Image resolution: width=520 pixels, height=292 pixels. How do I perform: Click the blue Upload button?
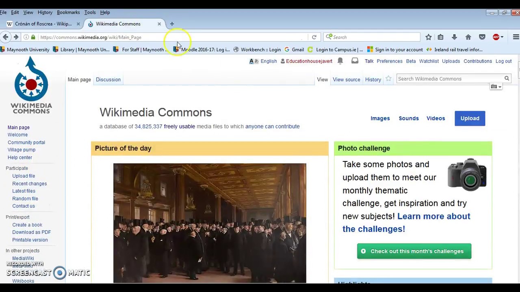[470, 118]
